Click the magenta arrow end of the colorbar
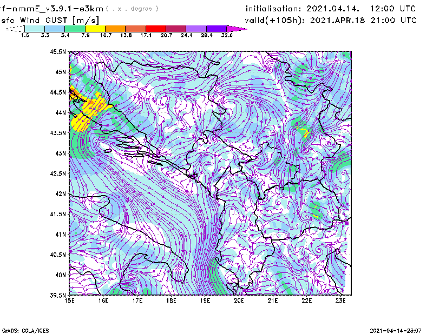The width and height of the screenshot is (433, 334). tap(237, 29)
